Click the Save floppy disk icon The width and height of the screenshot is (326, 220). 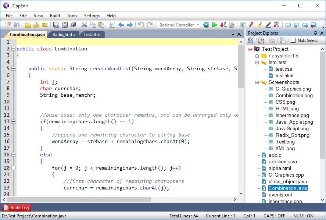(x=56, y=25)
